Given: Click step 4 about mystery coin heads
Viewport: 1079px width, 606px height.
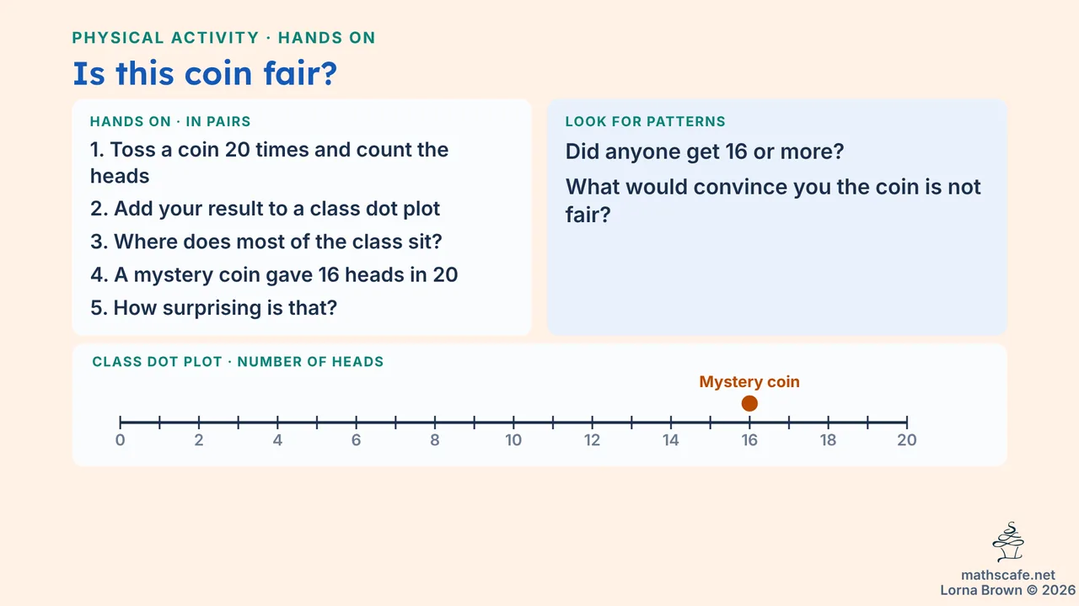Looking at the screenshot, I should tap(274, 274).
